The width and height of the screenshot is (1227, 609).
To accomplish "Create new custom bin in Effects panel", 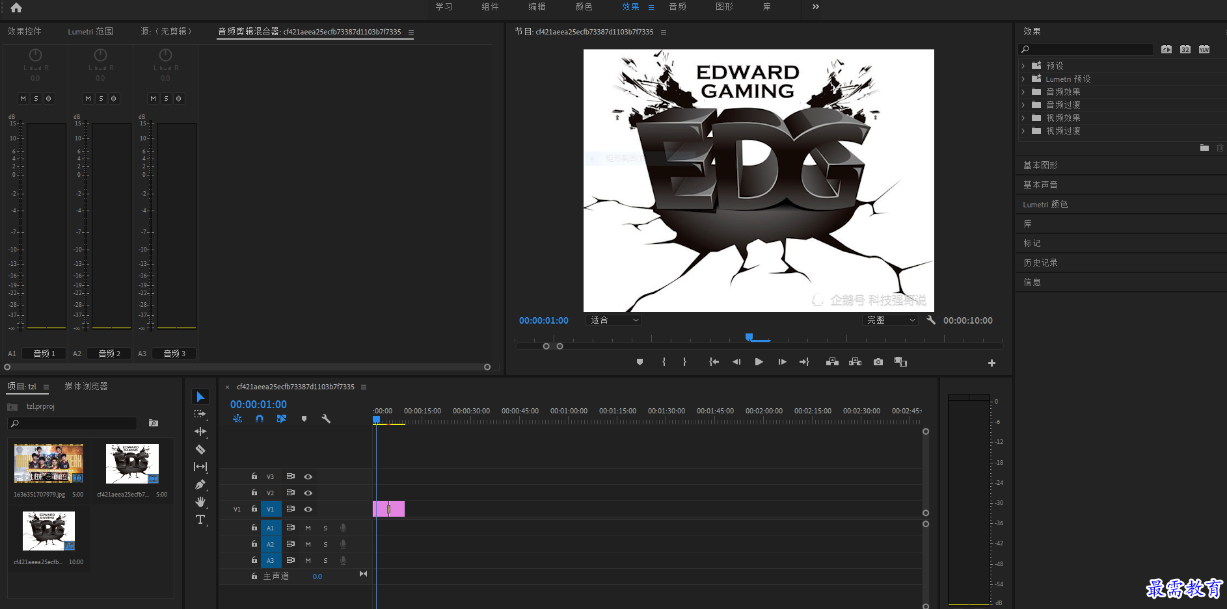I will [1204, 148].
